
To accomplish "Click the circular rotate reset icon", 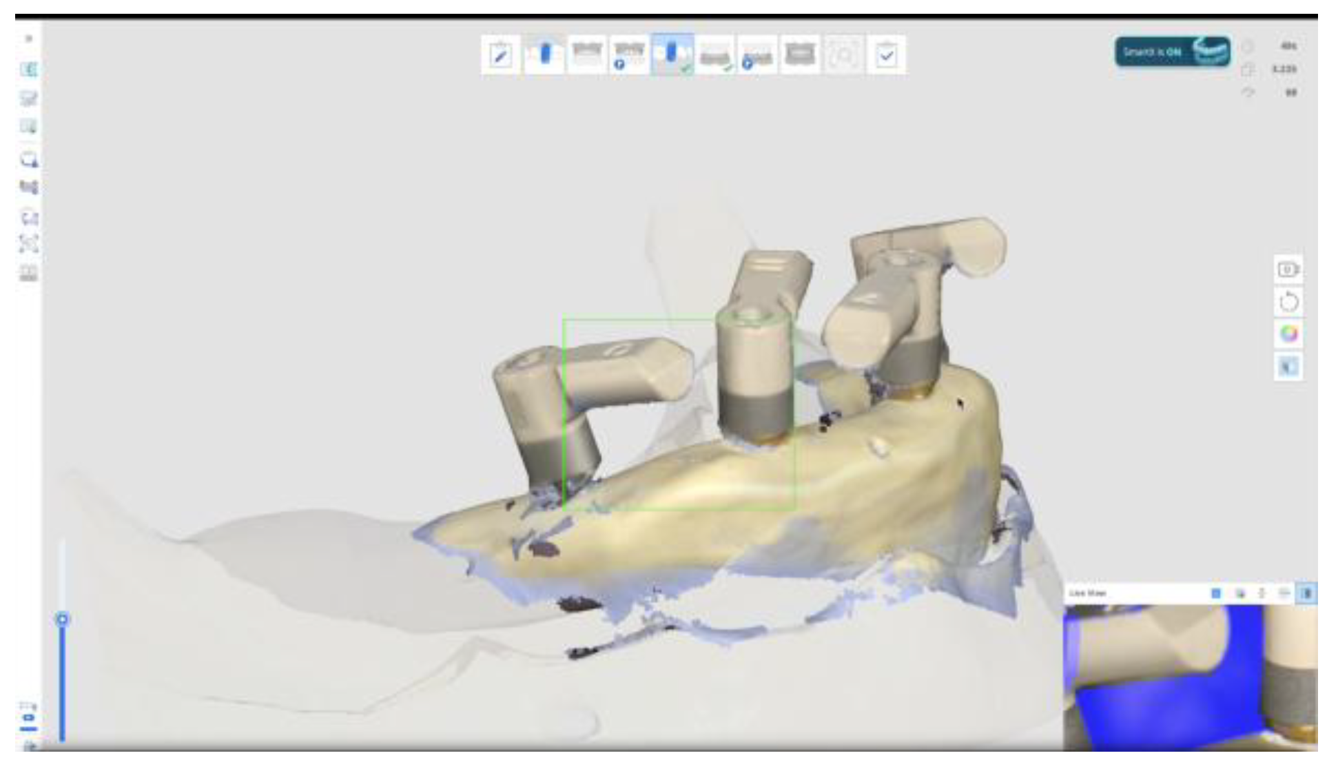I will pos(1288,302).
